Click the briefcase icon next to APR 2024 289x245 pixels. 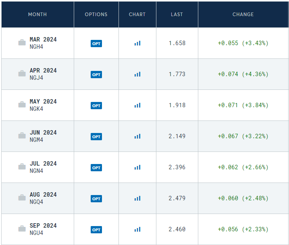22,73
